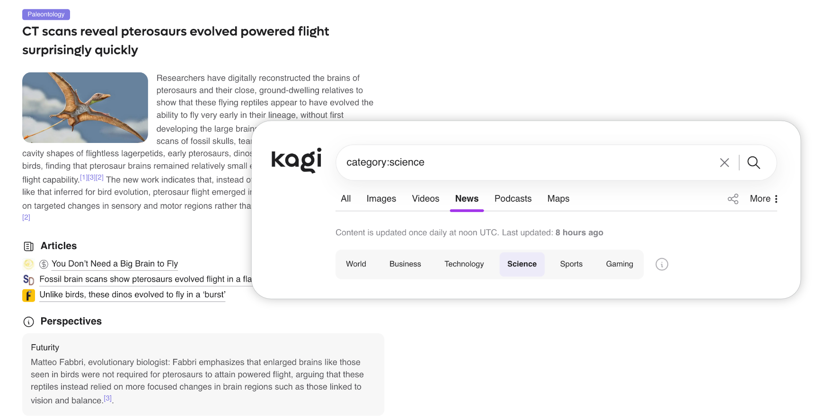Toggle the Sports category filter
831x418 pixels.
coord(571,264)
